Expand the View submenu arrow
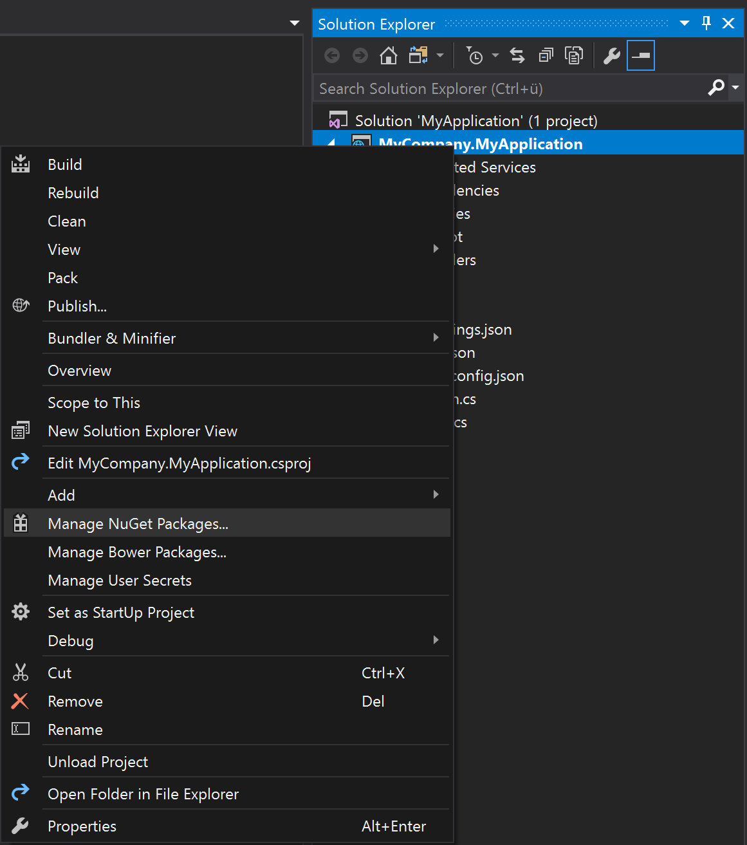The height and width of the screenshot is (845, 747). point(436,249)
